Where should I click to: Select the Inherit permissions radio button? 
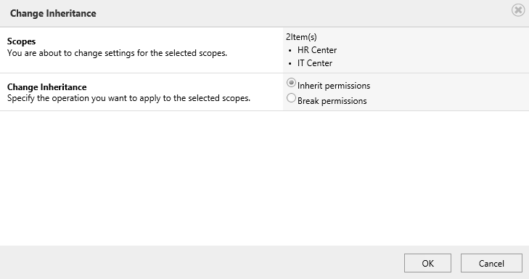click(x=291, y=83)
